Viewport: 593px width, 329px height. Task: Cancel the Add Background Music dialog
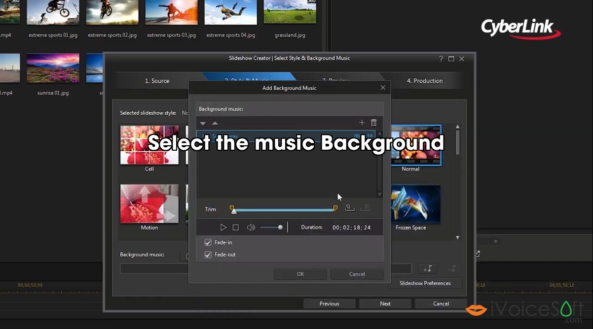tap(357, 274)
